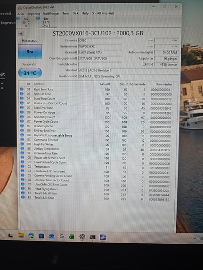
Task: Switch to the terminal window in taskbar
Action: (x=92, y=237)
